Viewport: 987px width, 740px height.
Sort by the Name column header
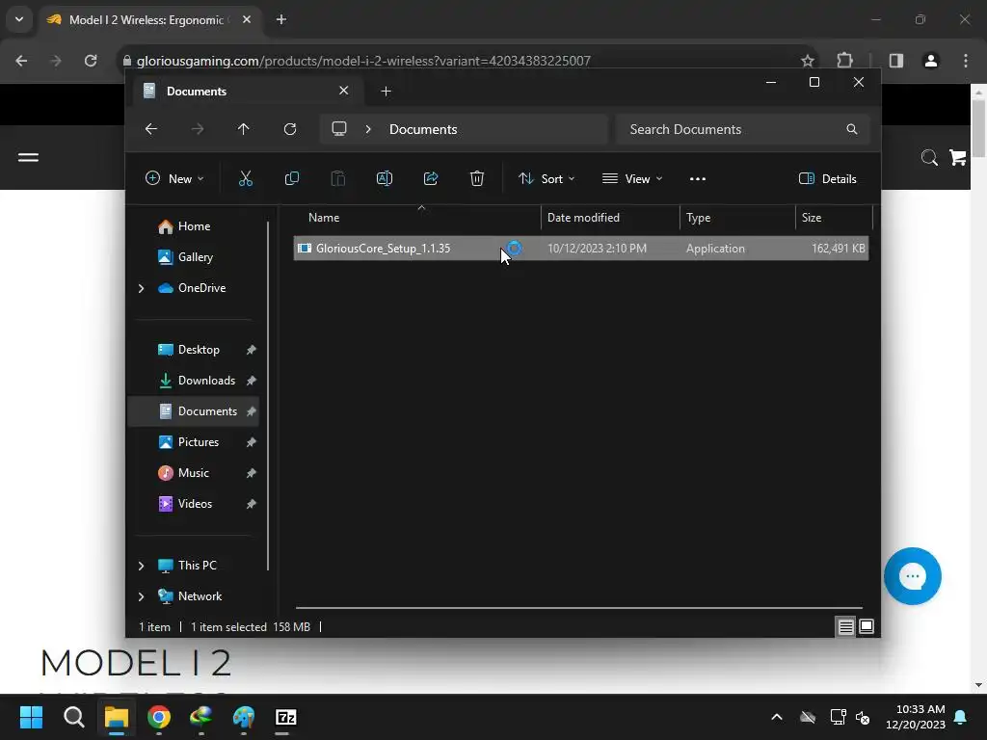coord(416,218)
